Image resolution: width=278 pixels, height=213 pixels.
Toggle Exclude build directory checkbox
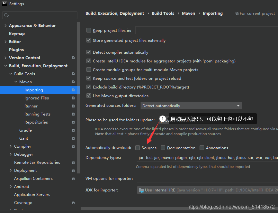89,87
